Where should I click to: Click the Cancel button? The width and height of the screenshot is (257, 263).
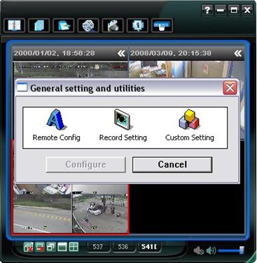point(172,165)
